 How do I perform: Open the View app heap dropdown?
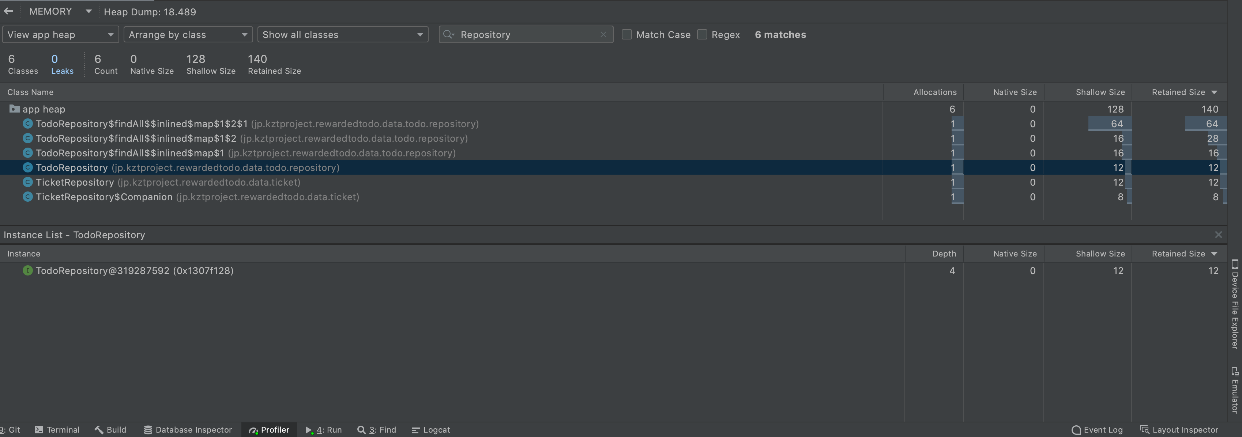[x=59, y=34]
